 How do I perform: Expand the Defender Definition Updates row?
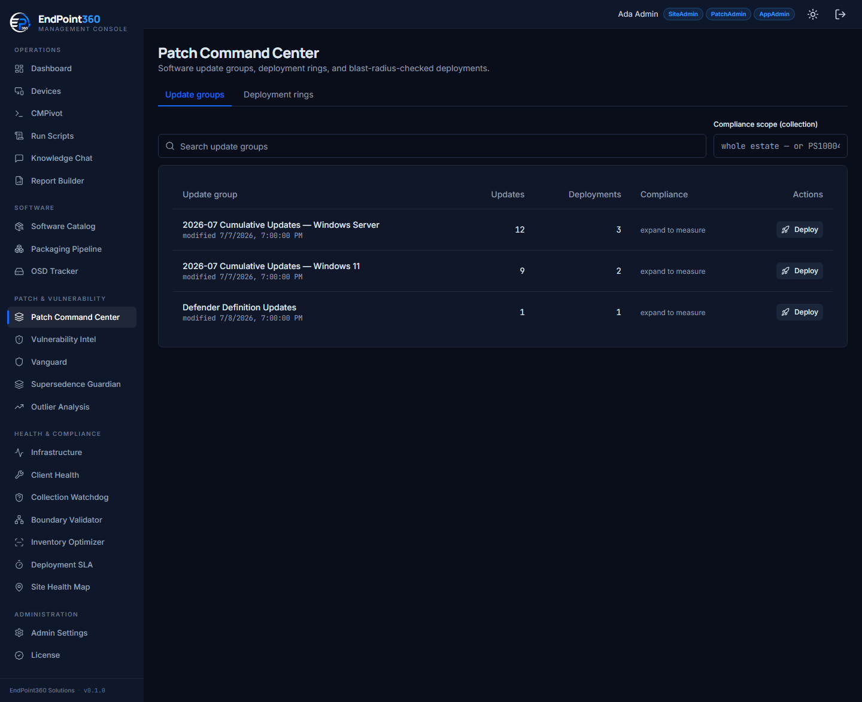tap(503, 312)
